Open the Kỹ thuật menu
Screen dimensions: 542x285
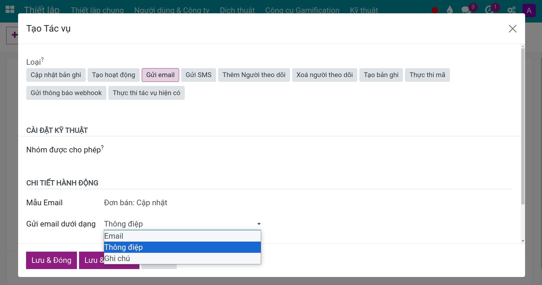click(364, 10)
